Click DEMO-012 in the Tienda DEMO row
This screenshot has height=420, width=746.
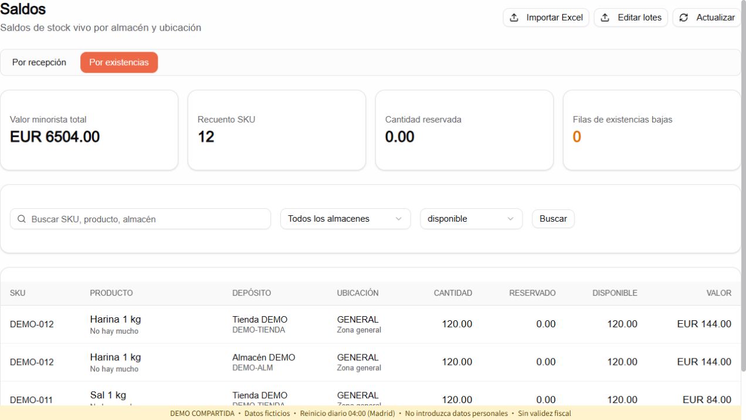tap(32, 324)
